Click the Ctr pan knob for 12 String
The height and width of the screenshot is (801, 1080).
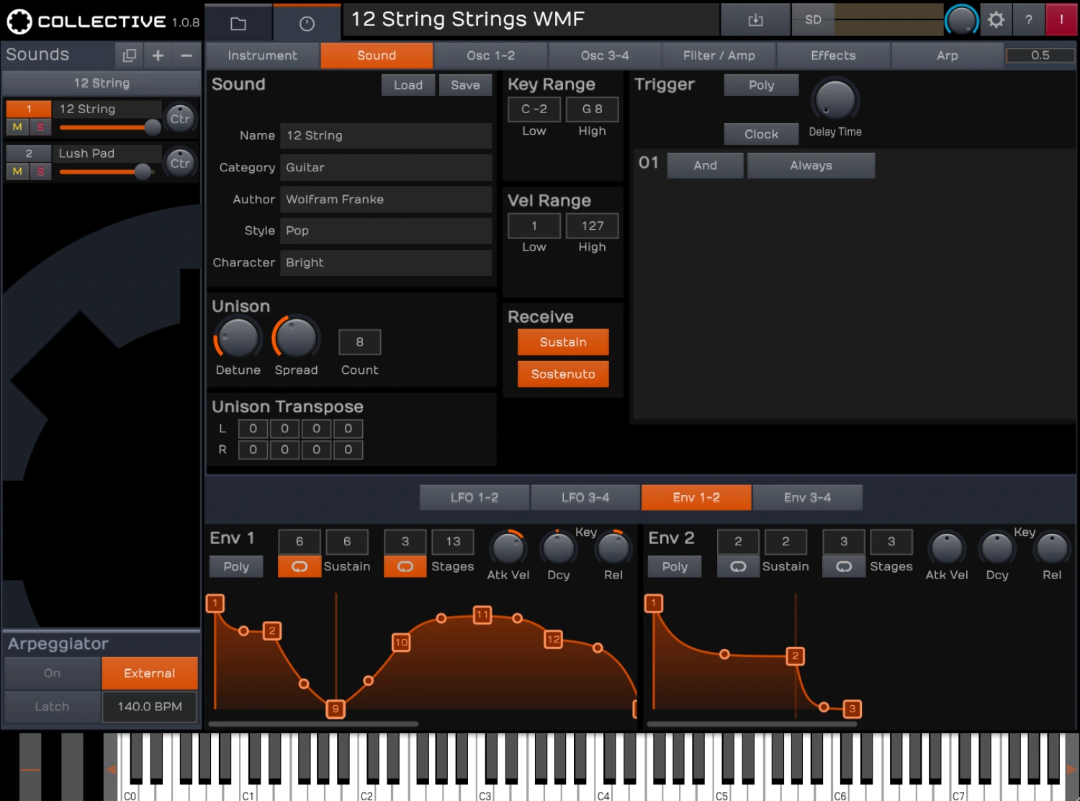tap(180, 119)
